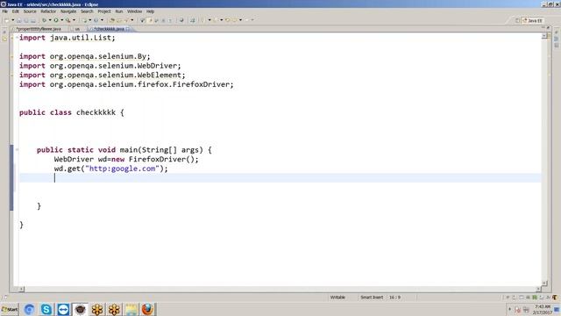
Task: Open Firefox from the taskbar
Action: point(147,309)
